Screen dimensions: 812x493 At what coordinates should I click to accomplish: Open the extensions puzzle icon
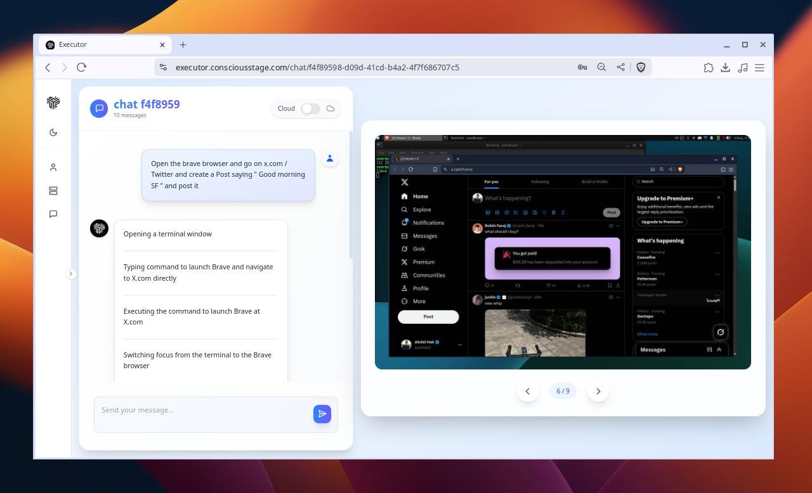click(x=708, y=67)
